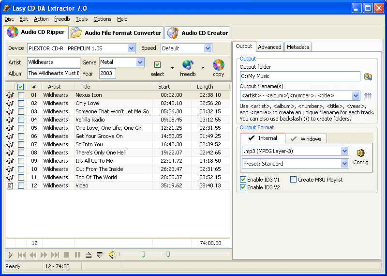
Task: Eject the disc tray
Action: point(89,255)
